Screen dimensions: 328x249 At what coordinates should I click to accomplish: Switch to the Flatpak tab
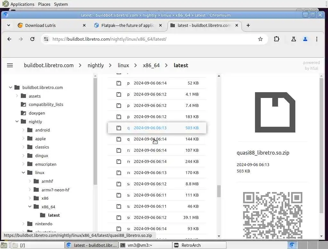pyautogui.click(x=128, y=25)
